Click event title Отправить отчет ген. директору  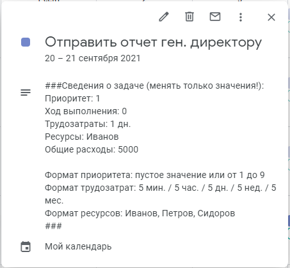click(153, 42)
